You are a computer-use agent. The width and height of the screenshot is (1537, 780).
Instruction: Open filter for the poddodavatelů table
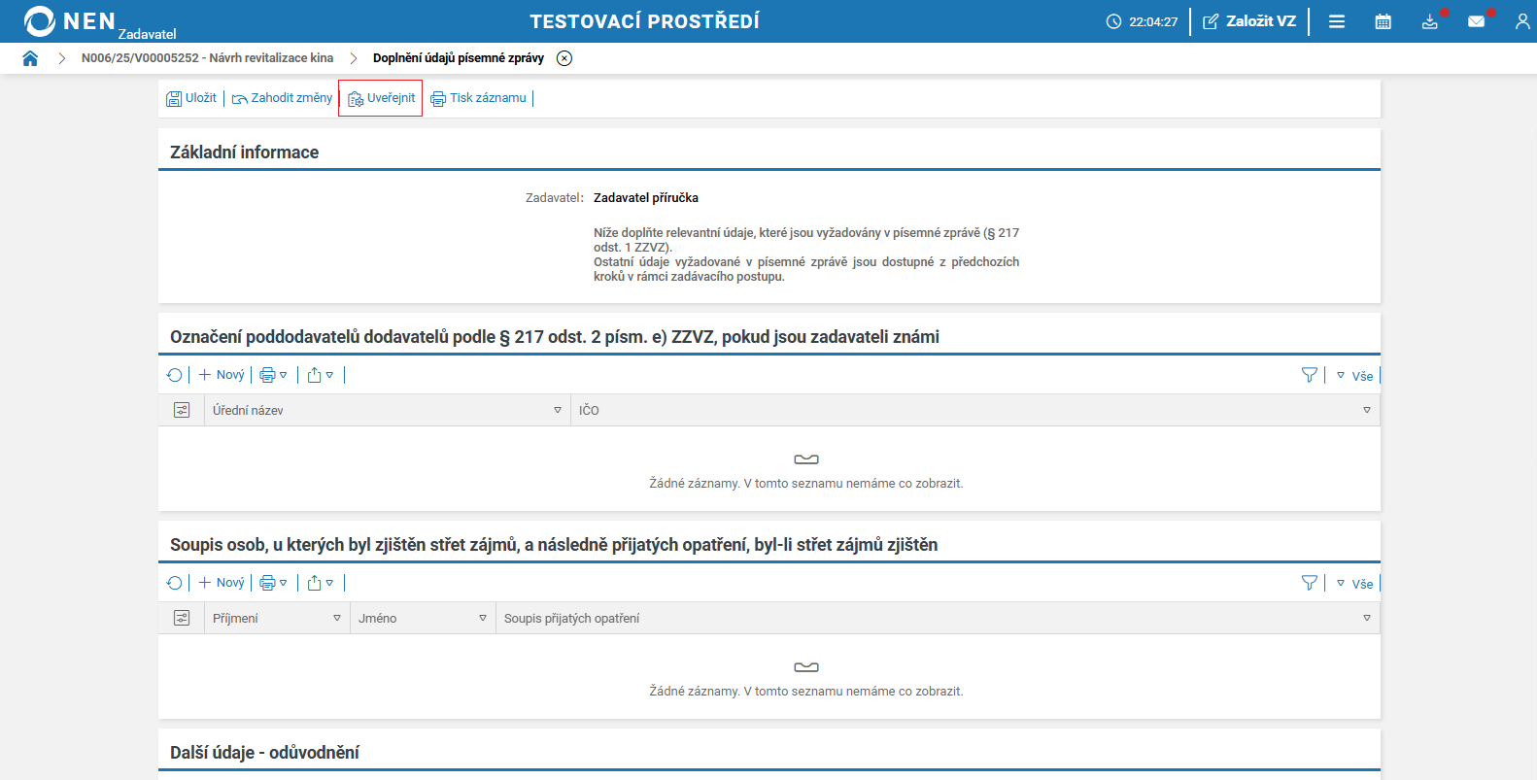click(x=1310, y=375)
